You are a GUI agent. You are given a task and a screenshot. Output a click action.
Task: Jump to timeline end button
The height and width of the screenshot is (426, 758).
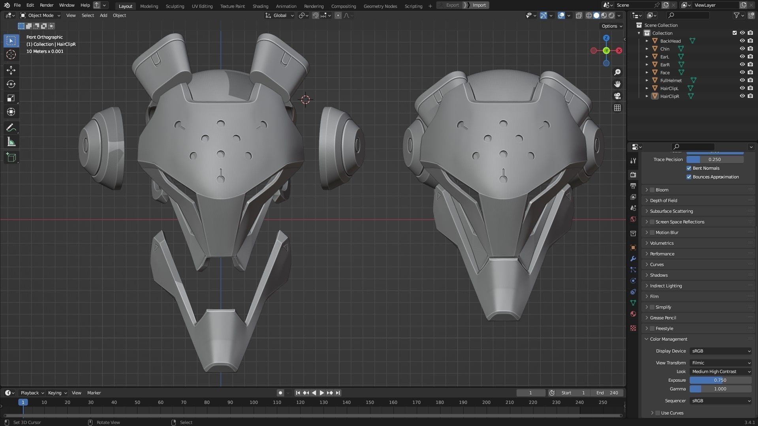pyautogui.click(x=338, y=393)
